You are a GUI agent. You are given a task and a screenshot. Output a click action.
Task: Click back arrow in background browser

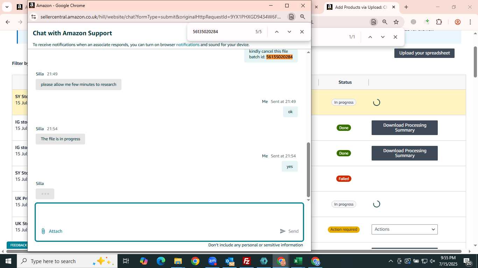coord(8,22)
